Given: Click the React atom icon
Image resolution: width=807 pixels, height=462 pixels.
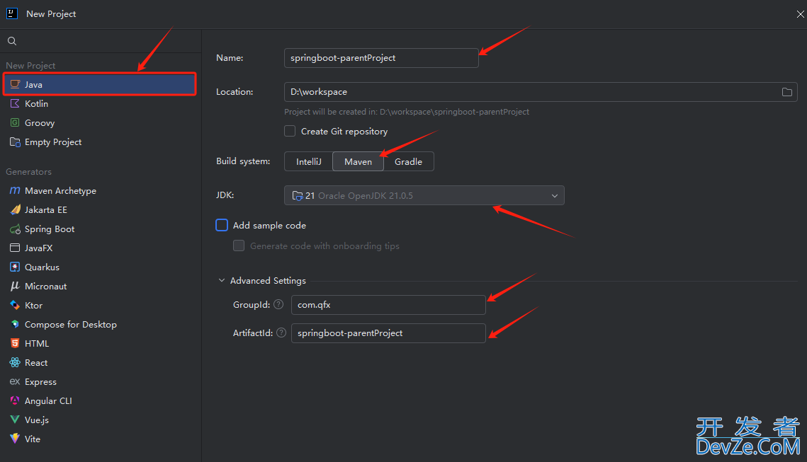Looking at the screenshot, I should click(x=15, y=363).
